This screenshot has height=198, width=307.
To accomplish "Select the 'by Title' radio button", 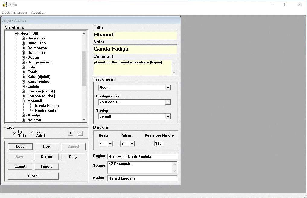I will pos(14,133).
